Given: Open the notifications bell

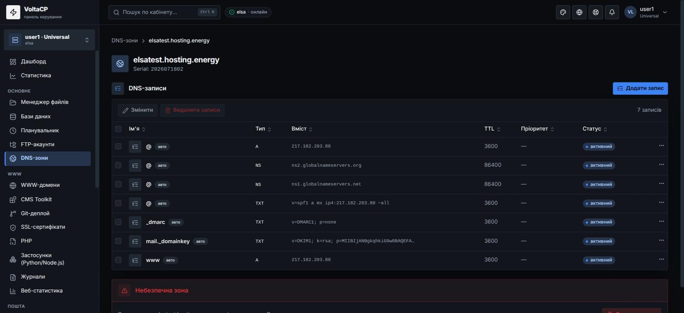Looking at the screenshot, I should pyautogui.click(x=612, y=12).
